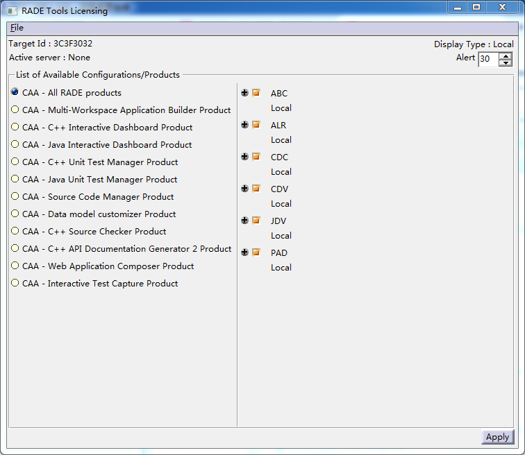Screen dimensions: 525x455
Task: Click the orange CDC product icon
Action: [x=256, y=157]
